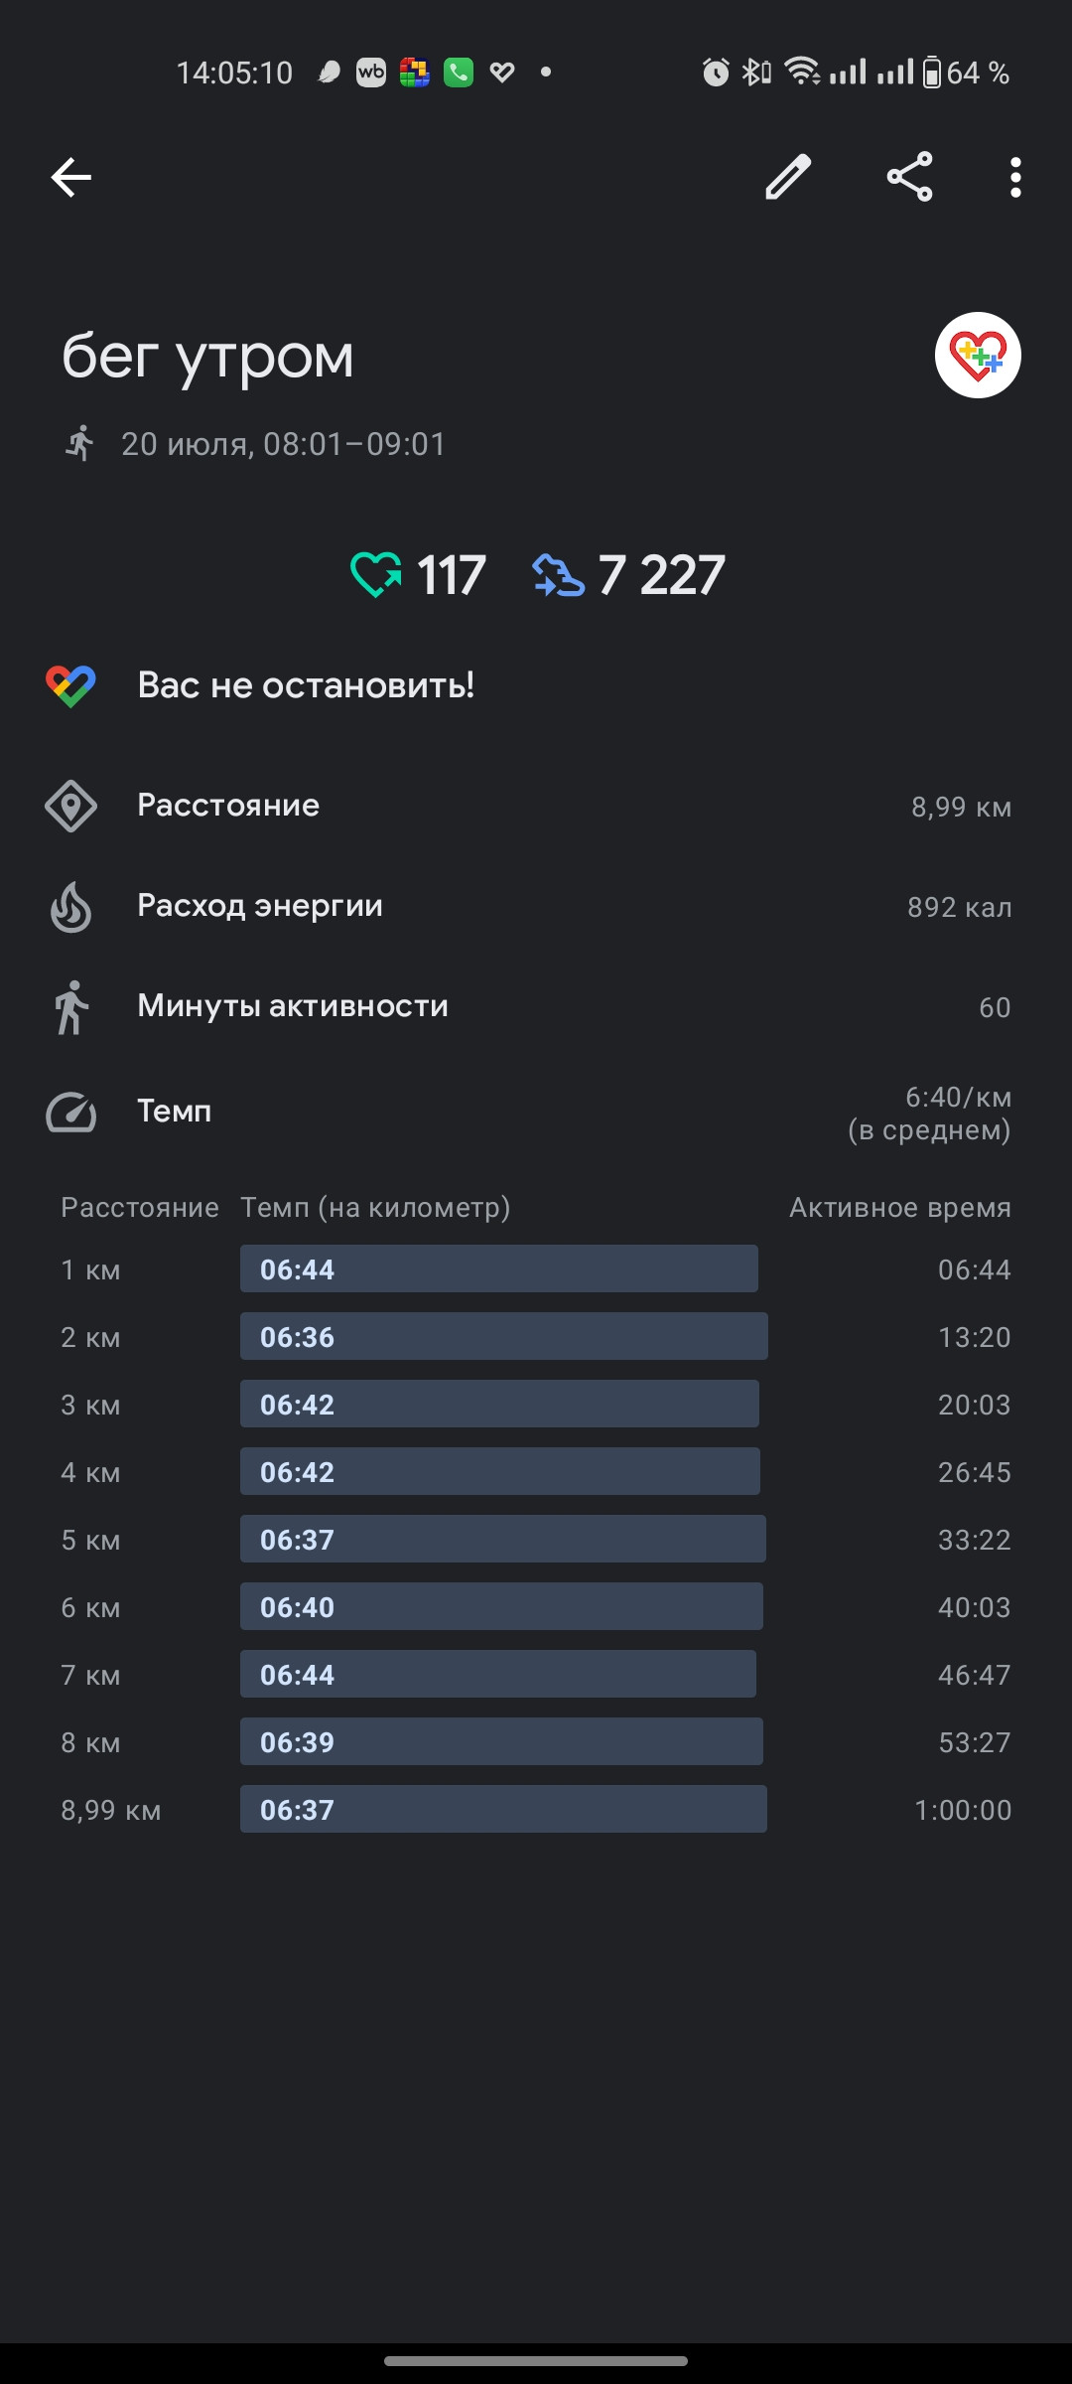Open edit workout pencil icon
The image size is (1072, 2384).
[x=789, y=178]
